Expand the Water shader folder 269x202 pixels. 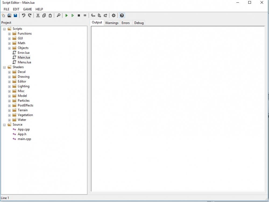tap(9, 120)
